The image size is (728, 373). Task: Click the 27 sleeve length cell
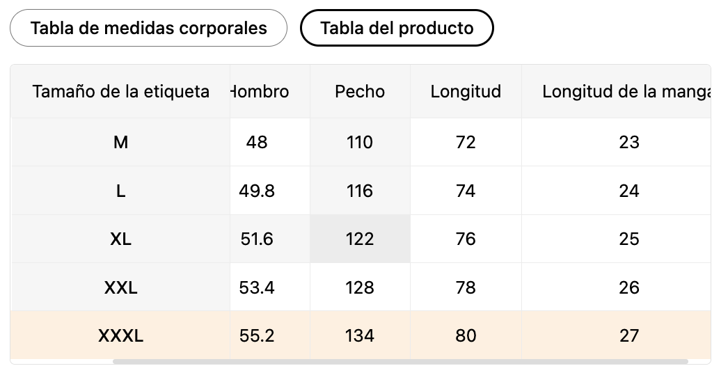click(628, 335)
